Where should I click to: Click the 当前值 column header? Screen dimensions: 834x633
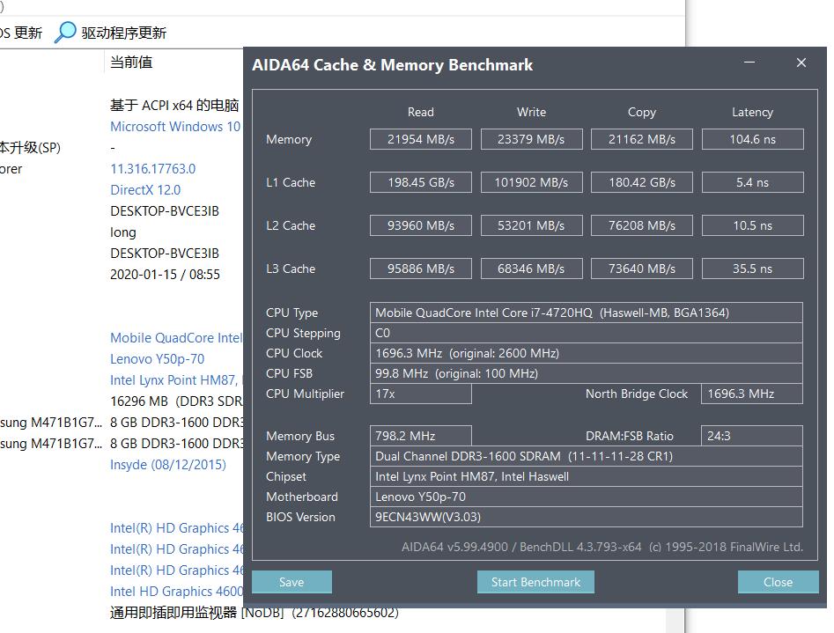(x=131, y=63)
